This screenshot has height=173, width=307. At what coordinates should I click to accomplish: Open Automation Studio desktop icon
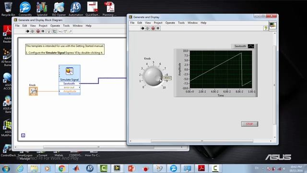pos(76,9)
